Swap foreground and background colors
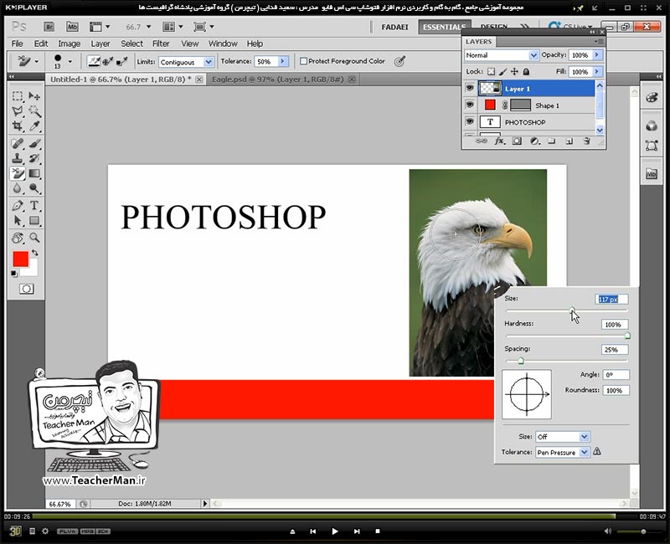 click(35, 253)
